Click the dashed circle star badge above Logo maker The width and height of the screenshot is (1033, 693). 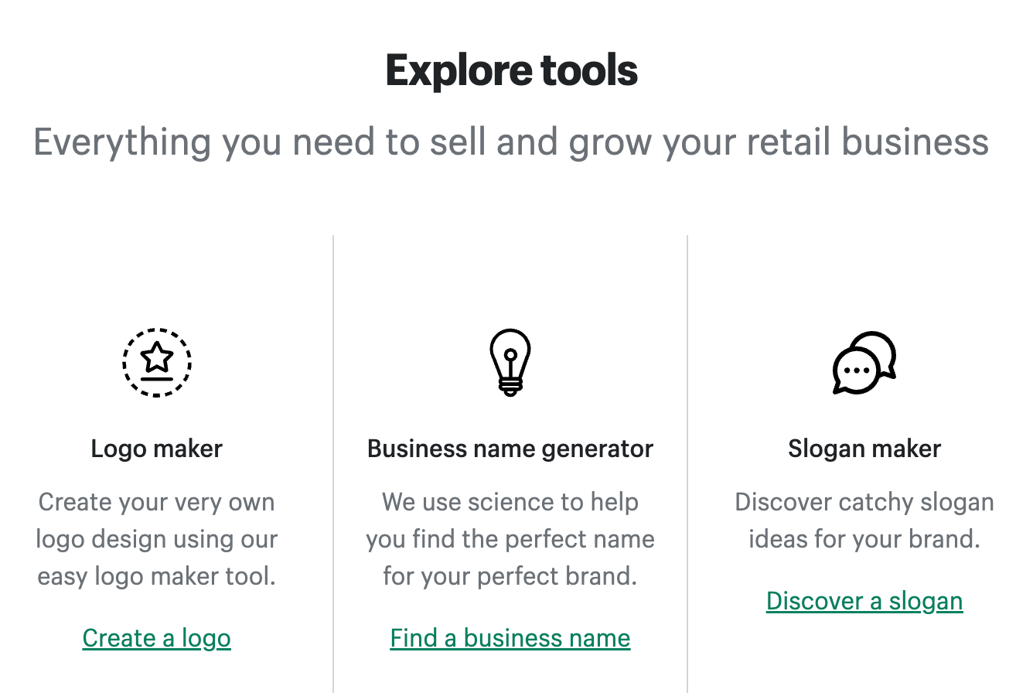156,362
